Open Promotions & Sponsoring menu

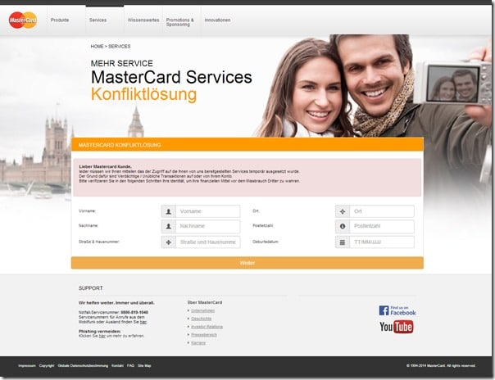click(180, 22)
